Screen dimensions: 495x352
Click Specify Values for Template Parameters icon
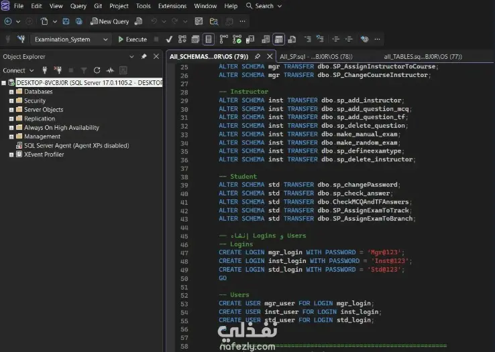(364, 39)
